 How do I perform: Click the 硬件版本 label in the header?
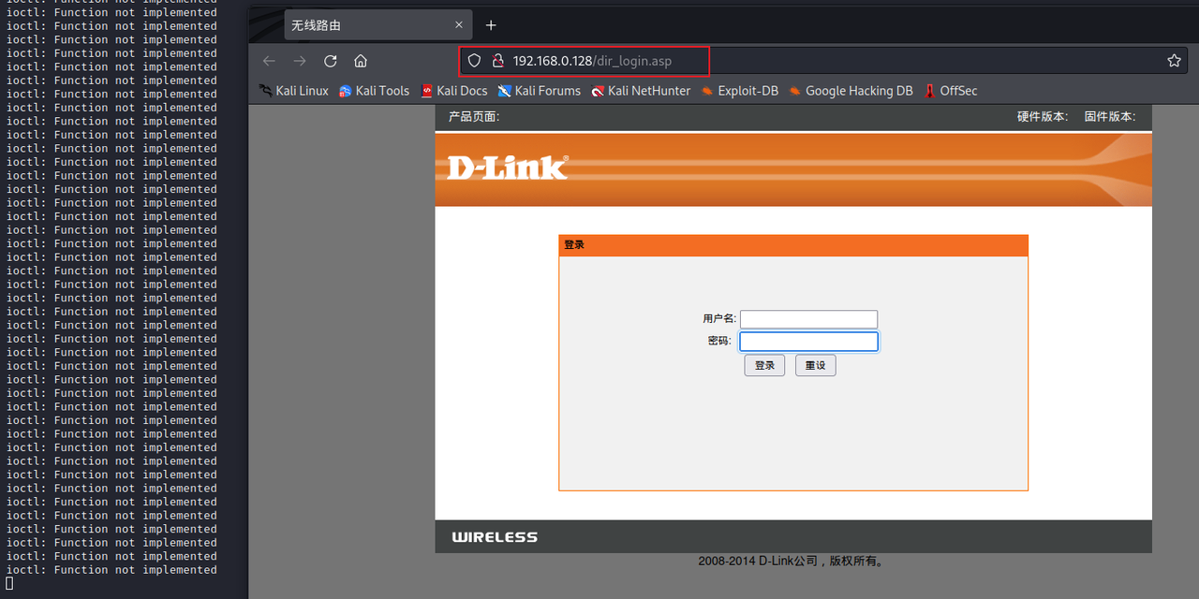click(x=1043, y=117)
